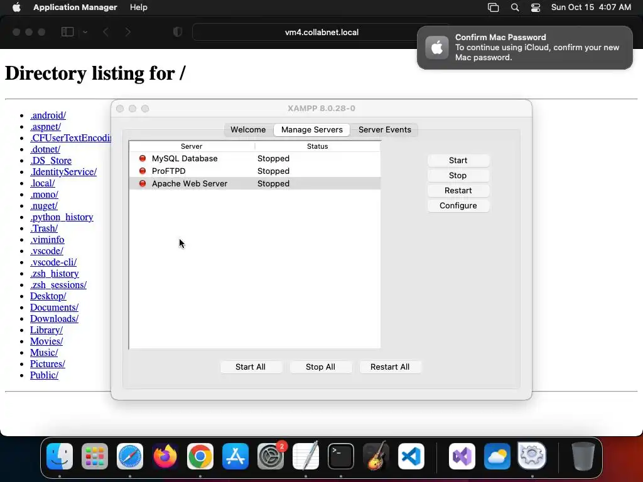Click Stop All servers

click(320, 367)
